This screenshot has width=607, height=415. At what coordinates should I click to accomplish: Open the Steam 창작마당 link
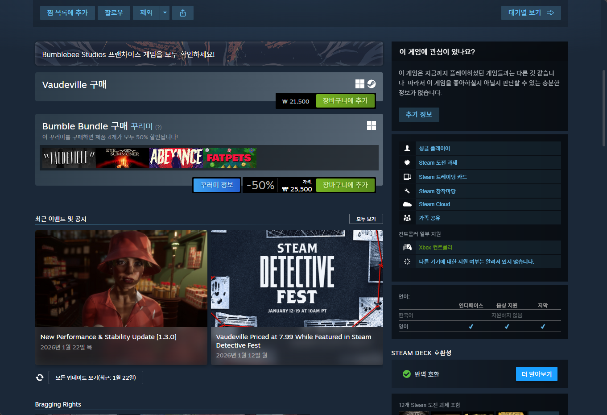point(437,191)
